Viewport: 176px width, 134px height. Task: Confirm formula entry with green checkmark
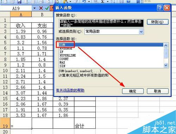[47, 8]
